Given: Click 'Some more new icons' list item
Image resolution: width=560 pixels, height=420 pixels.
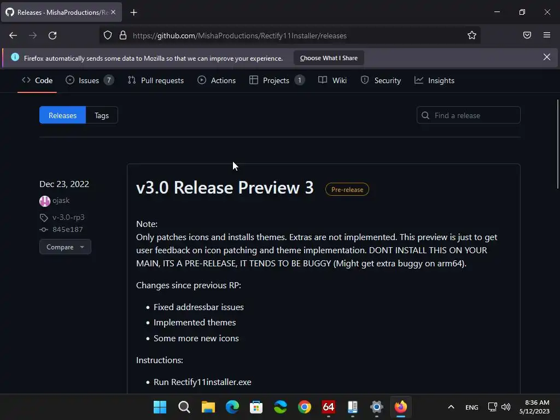Looking at the screenshot, I should 196,338.
